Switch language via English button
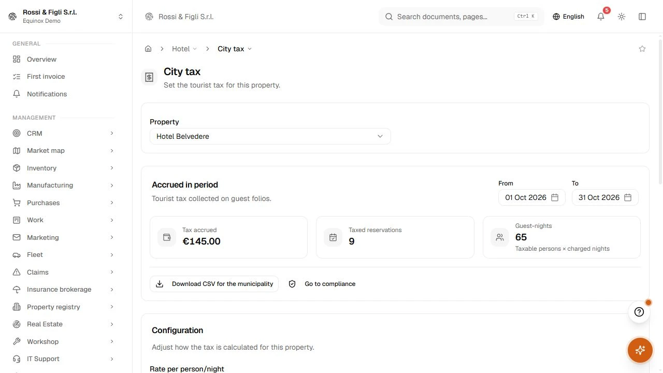Viewport: 663px width, 373px height. tap(568, 17)
